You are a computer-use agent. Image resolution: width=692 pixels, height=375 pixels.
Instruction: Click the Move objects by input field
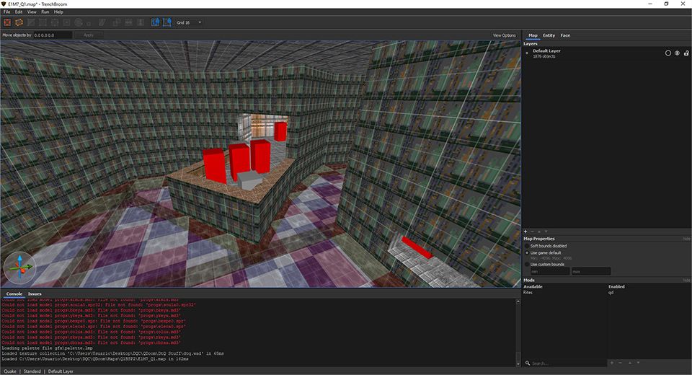coord(52,35)
